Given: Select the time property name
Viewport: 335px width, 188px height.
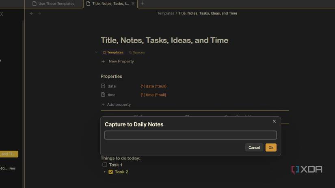Looking at the screenshot, I should coord(111,95).
